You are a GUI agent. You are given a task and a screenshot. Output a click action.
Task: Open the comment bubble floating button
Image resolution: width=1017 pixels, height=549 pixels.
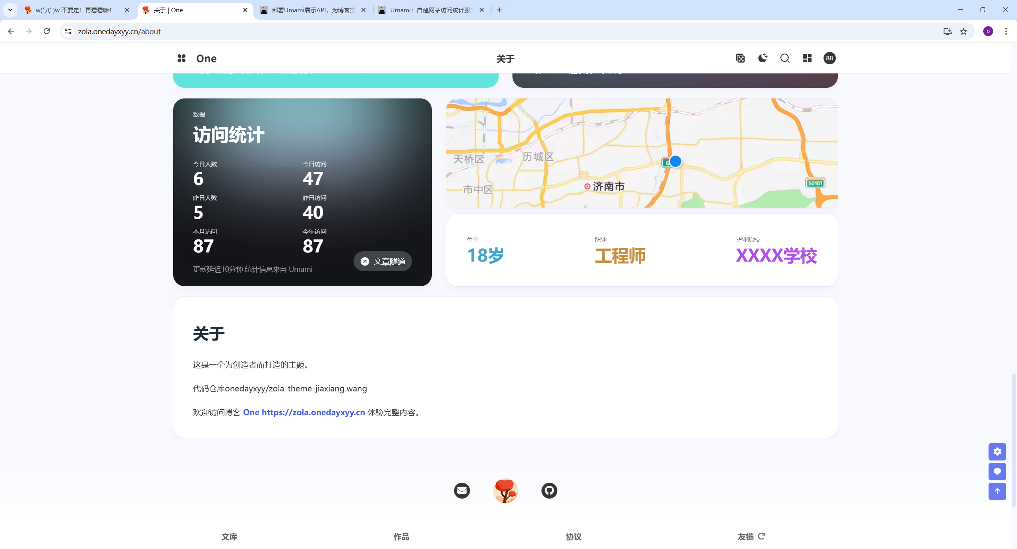(x=997, y=472)
